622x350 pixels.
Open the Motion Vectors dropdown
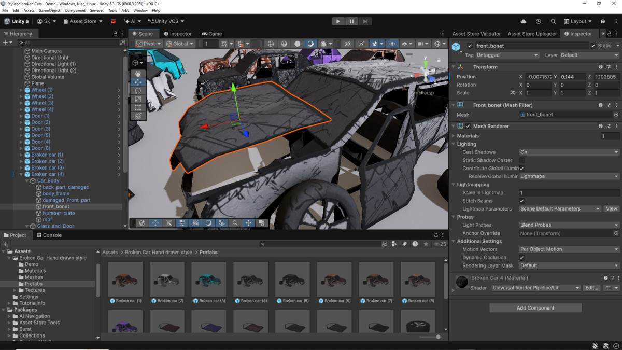click(569, 249)
